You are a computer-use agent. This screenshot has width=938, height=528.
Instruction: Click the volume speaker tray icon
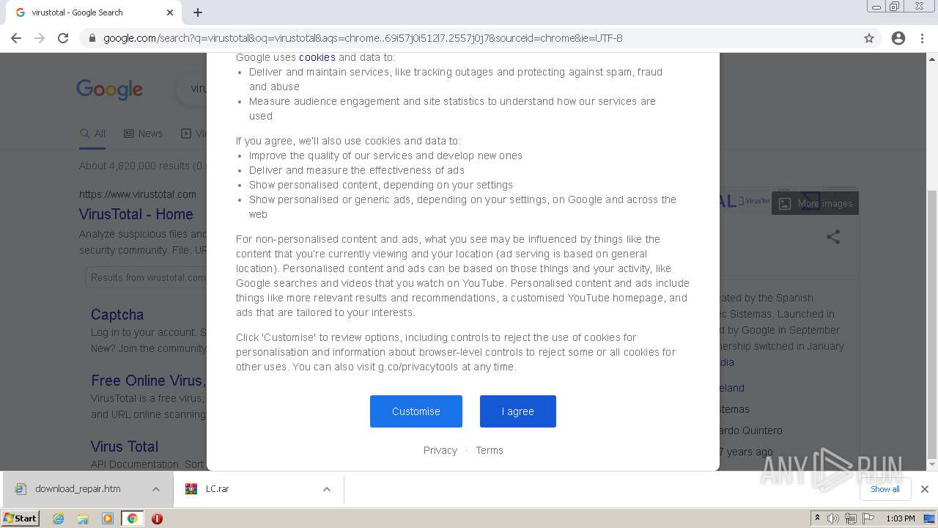(833, 518)
